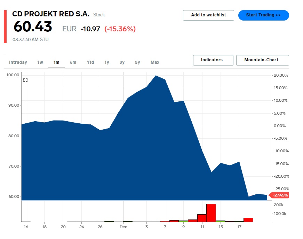Click the 16 date axis label
The image size is (303, 239).
pyautogui.click(x=26, y=227)
